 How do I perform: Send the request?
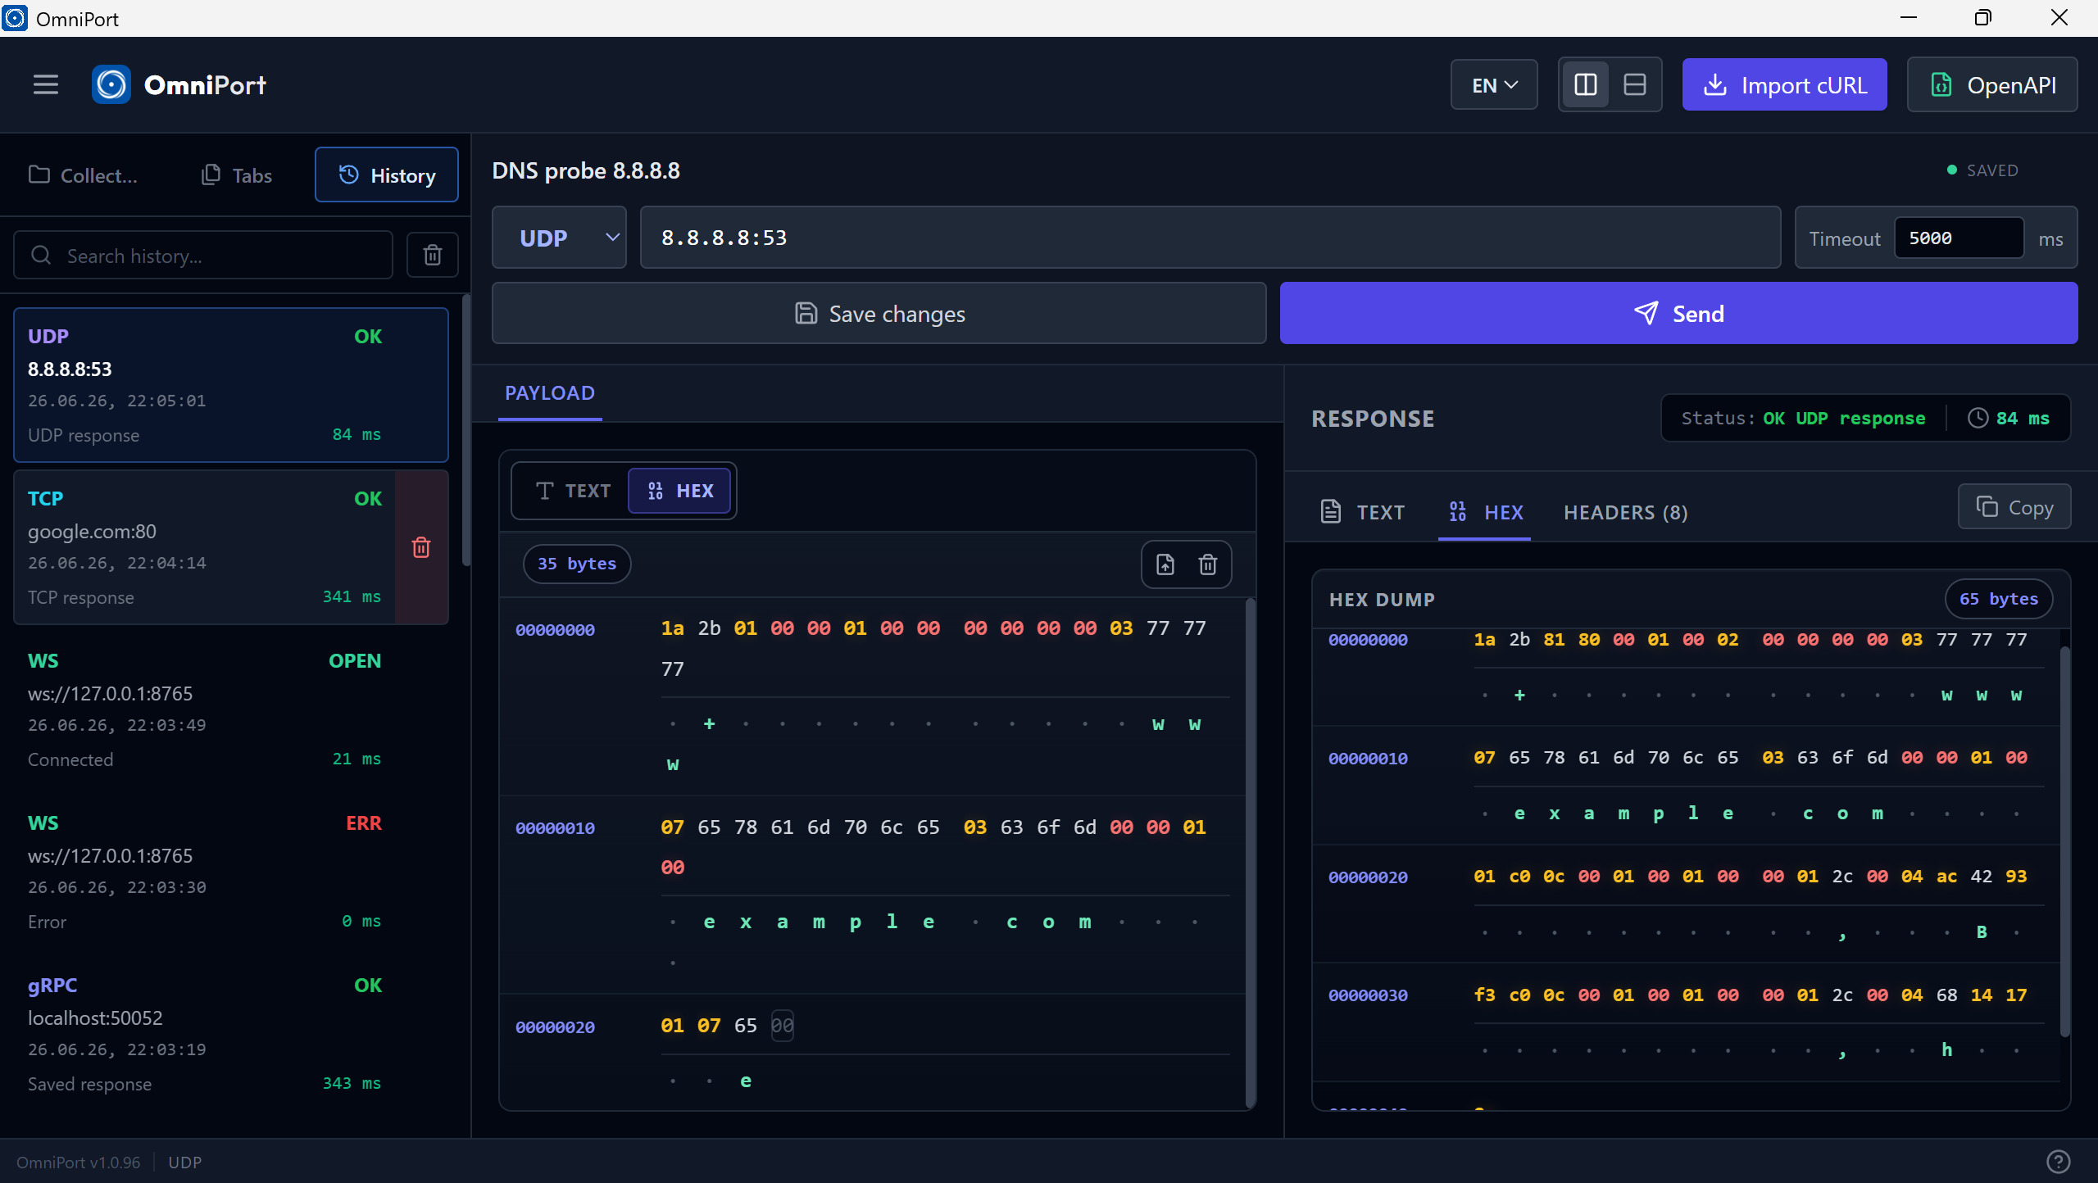pyautogui.click(x=1678, y=313)
